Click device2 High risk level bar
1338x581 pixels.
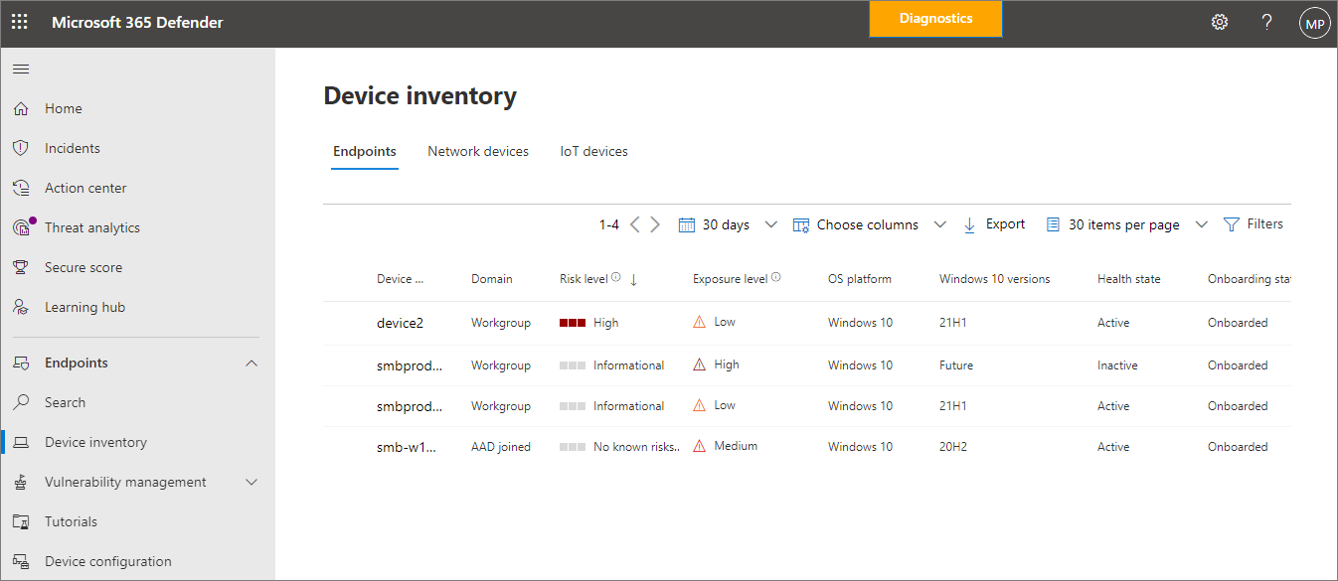[573, 323]
